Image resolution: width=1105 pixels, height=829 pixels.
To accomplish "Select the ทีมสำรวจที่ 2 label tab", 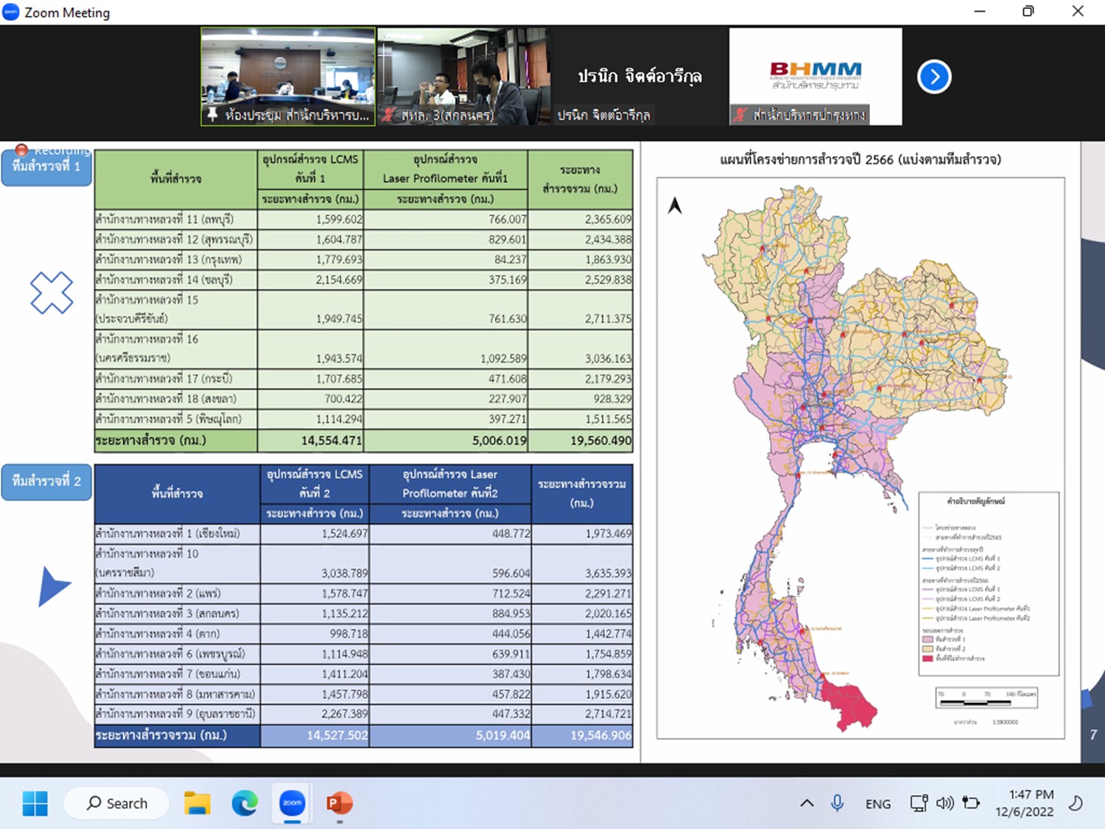I will [46, 482].
